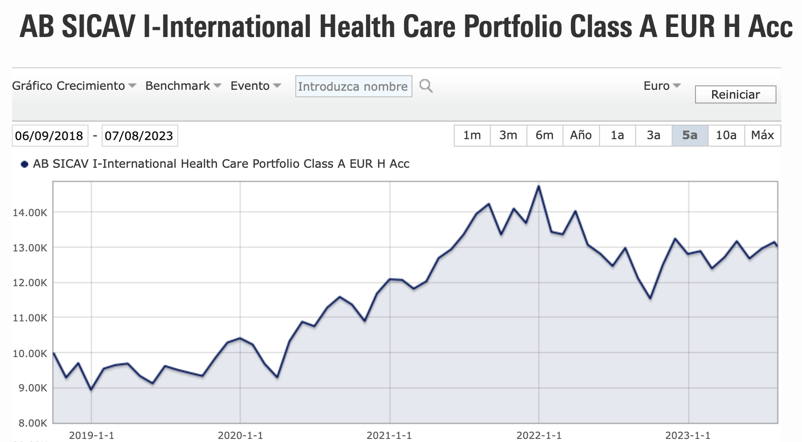
Task: Click the end date field 07/08/2023
Action: pyautogui.click(x=139, y=136)
